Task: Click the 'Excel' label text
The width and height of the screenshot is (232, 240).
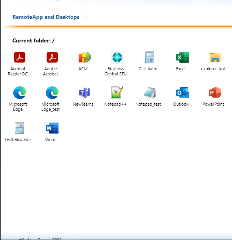Action: pyautogui.click(x=181, y=69)
